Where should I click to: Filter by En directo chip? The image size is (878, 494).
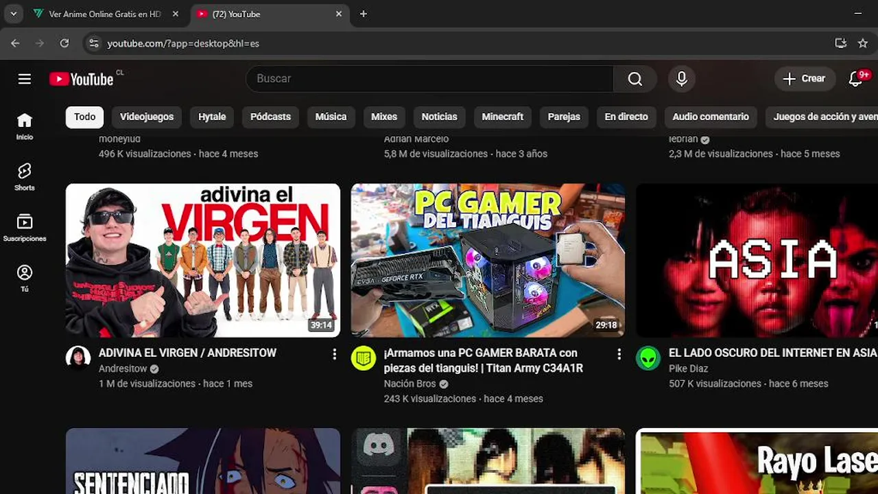(626, 117)
